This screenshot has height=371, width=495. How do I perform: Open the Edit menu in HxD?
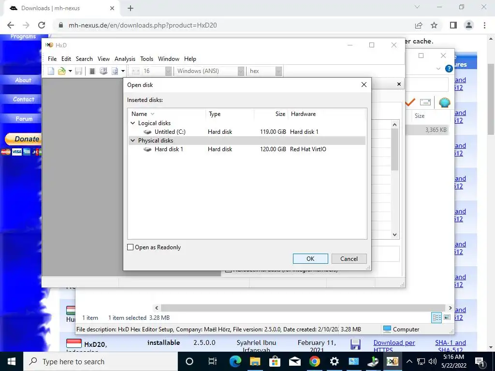coord(66,58)
